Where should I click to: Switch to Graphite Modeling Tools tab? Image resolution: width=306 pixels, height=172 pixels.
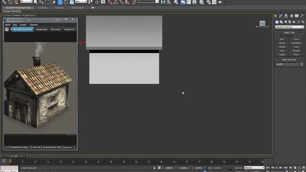point(18,8)
